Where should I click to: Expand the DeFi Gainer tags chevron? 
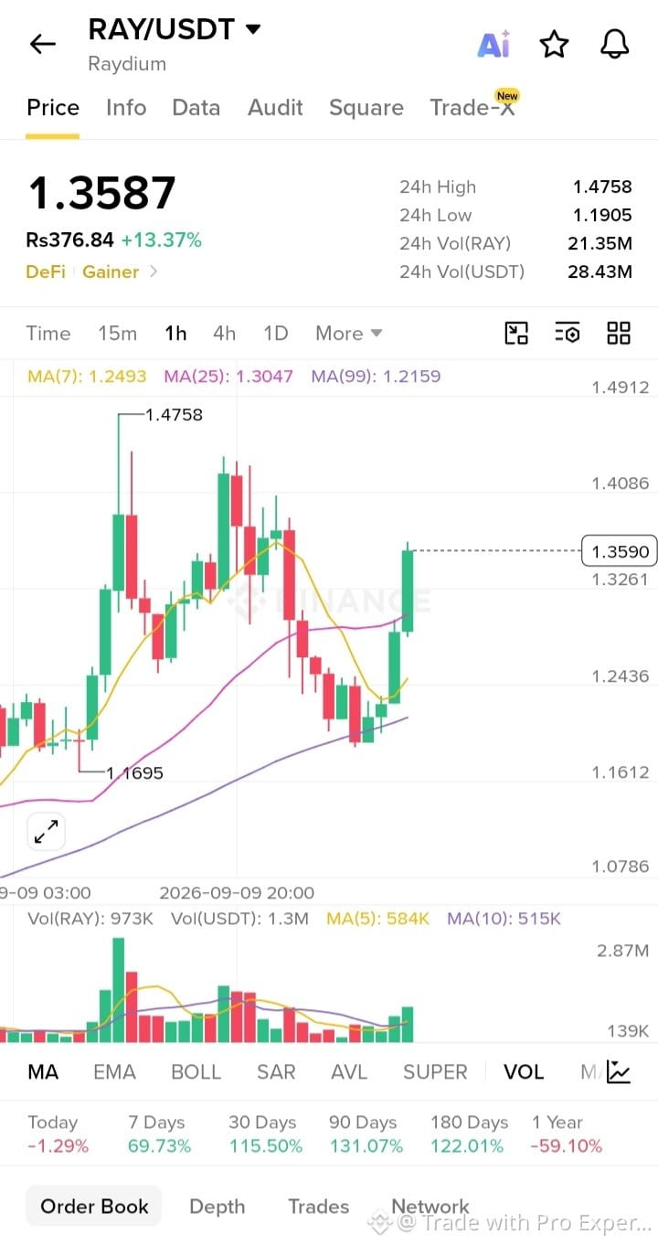pos(154,271)
